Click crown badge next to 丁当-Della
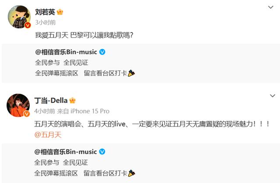The height and width of the screenshot is (183, 280). (x=73, y=101)
